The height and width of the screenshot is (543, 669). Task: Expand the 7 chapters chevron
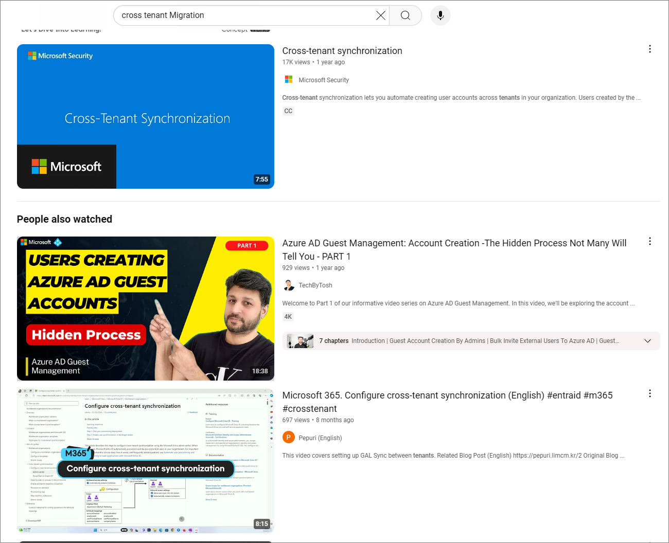[648, 341]
